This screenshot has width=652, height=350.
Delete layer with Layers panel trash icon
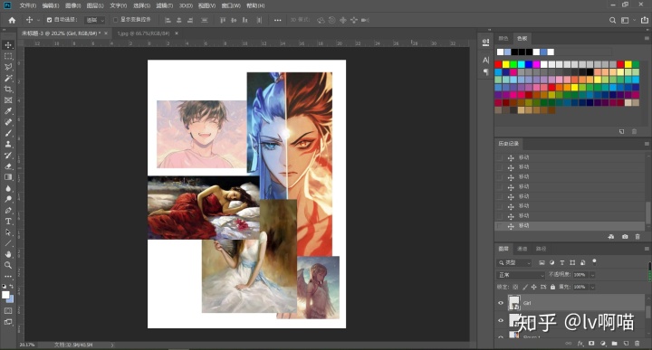pos(637,344)
